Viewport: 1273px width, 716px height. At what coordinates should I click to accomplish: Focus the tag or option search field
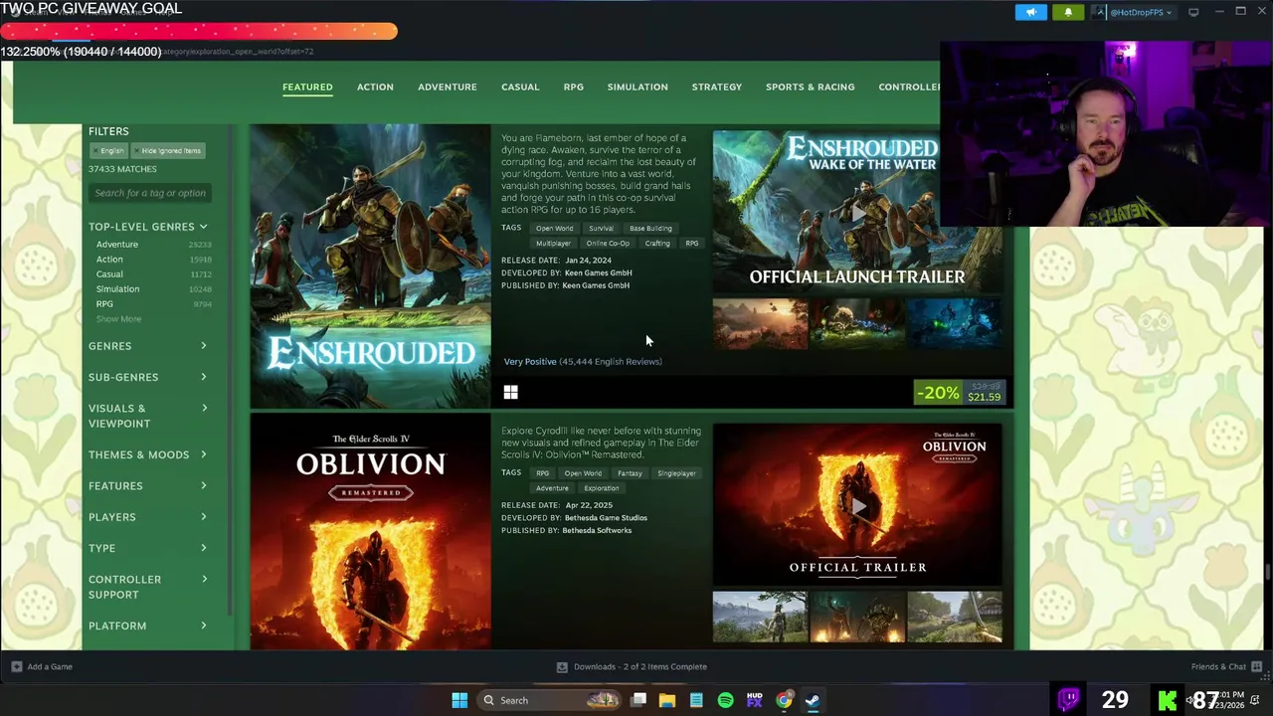click(x=150, y=193)
